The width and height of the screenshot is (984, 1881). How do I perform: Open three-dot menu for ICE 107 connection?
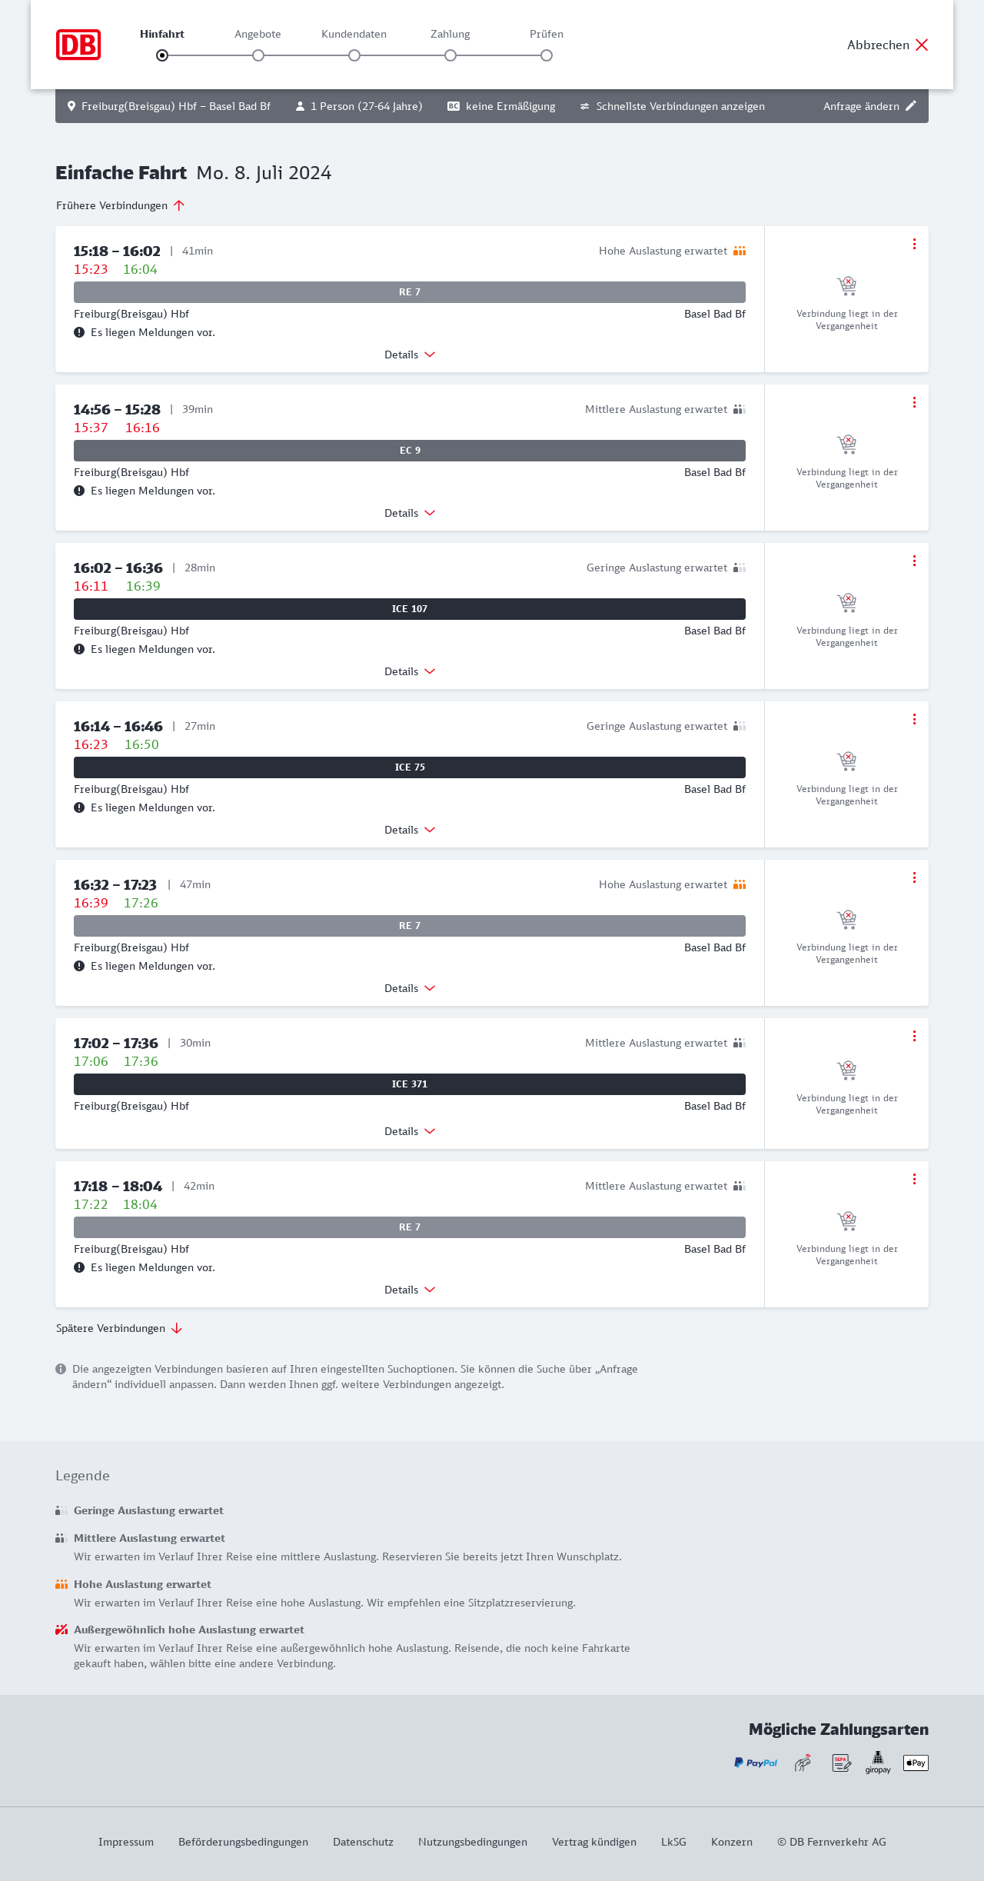914,561
